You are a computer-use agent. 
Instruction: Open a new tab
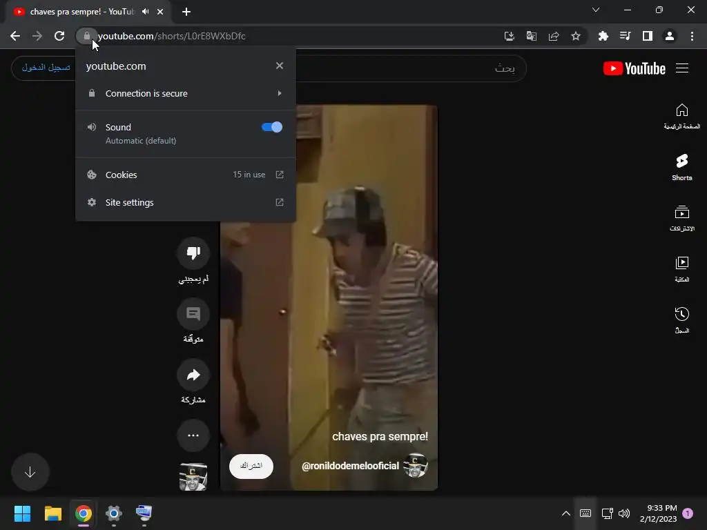pyautogui.click(x=186, y=12)
